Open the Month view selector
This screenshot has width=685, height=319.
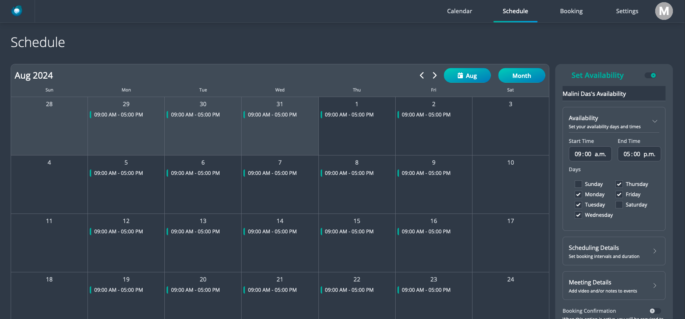(x=521, y=75)
